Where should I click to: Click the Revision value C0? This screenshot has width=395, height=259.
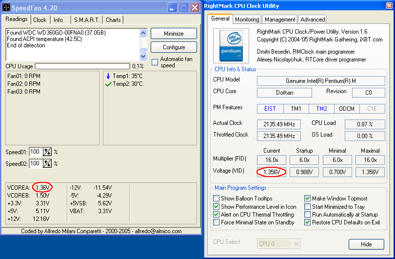pyautogui.click(x=369, y=93)
